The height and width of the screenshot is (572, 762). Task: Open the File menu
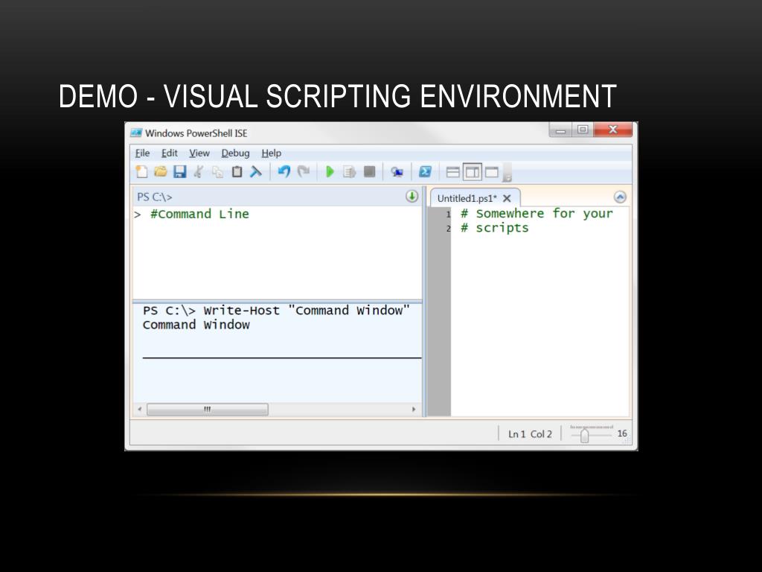click(142, 153)
